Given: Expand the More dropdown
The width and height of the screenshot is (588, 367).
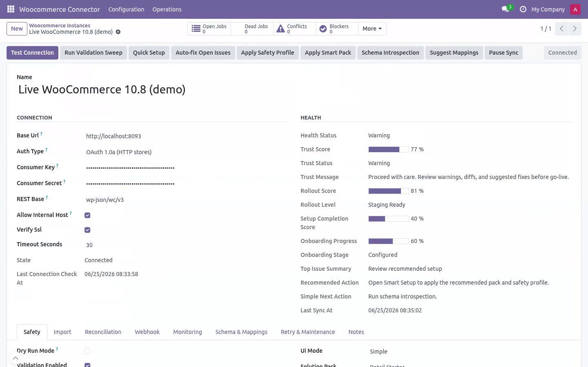Looking at the screenshot, I should (x=372, y=29).
